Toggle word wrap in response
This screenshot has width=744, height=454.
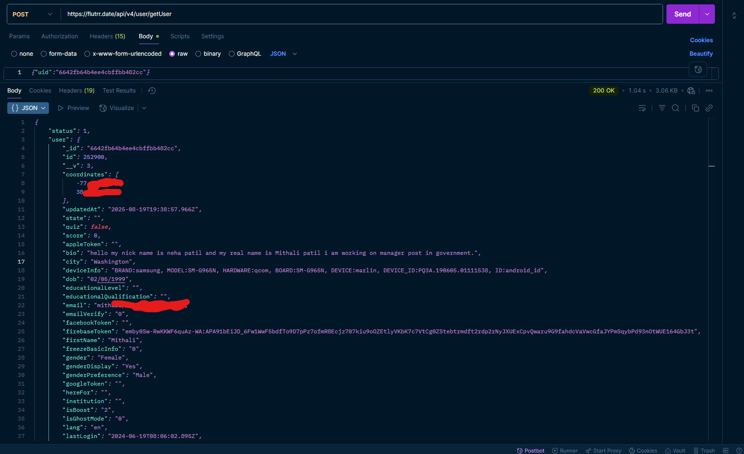coord(642,108)
